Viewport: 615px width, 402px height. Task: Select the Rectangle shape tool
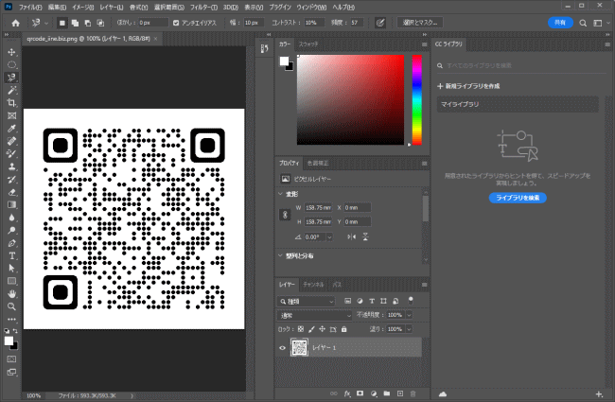[x=11, y=281]
